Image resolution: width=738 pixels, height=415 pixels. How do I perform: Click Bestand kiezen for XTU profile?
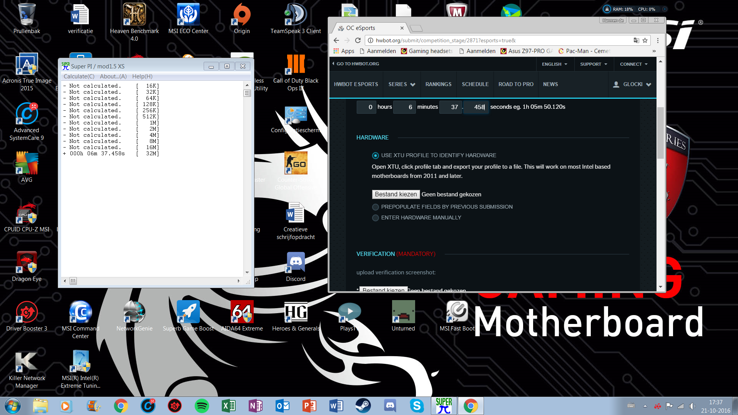pyautogui.click(x=396, y=194)
